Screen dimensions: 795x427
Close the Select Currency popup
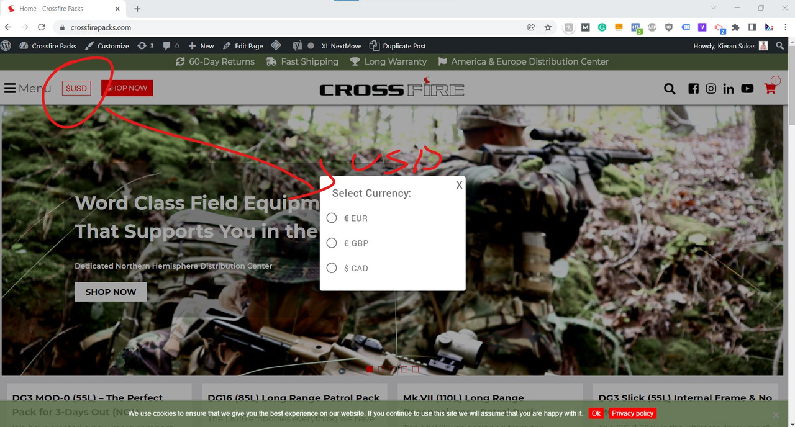pos(459,185)
